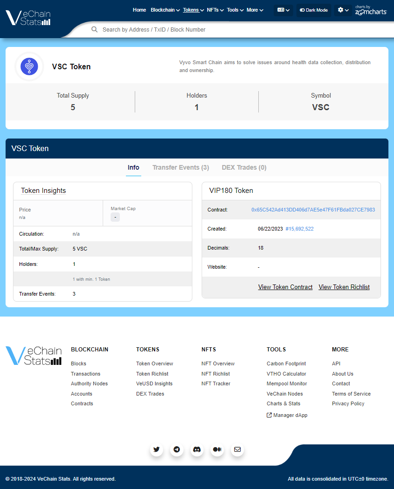This screenshot has width=394, height=489.
Task: Open Blocks footer link
Action: [79, 363]
